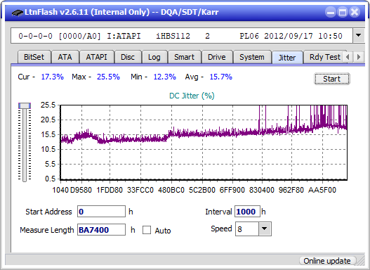
Task: Expand the Speed dropdown
Action: pos(265,229)
